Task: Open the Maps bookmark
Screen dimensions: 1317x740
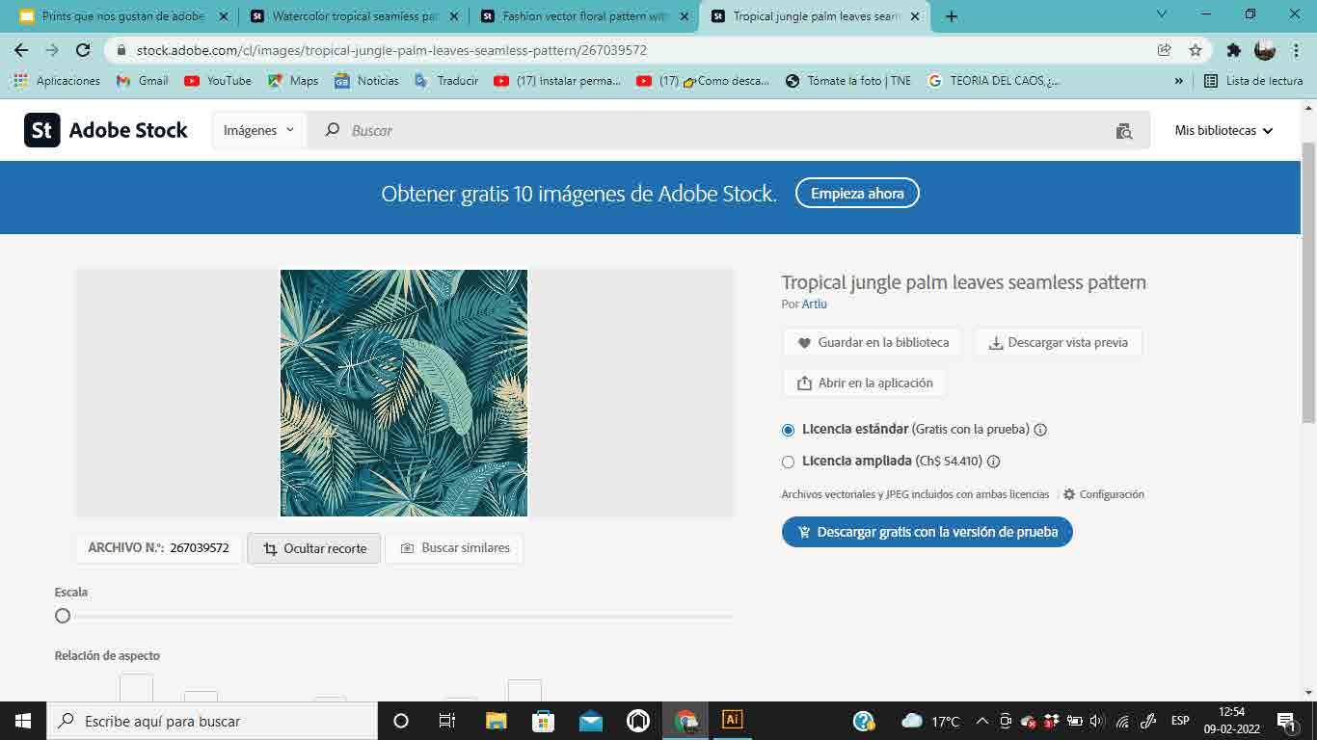Action: point(293,81)
